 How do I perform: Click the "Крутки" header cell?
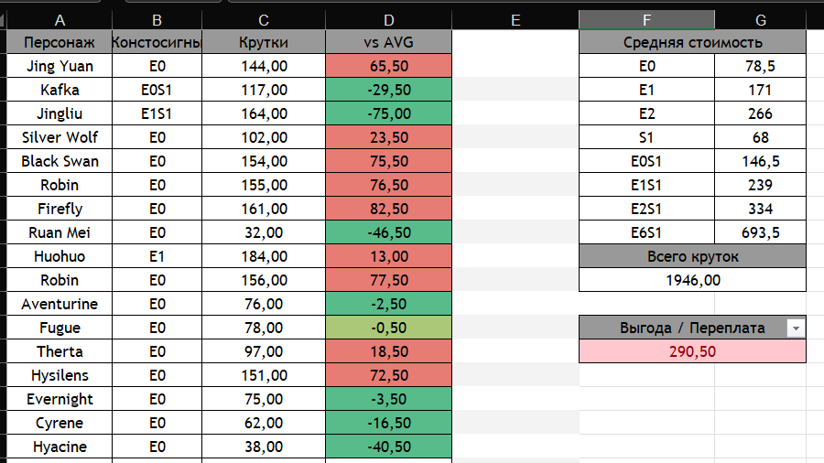coord(264,42)
